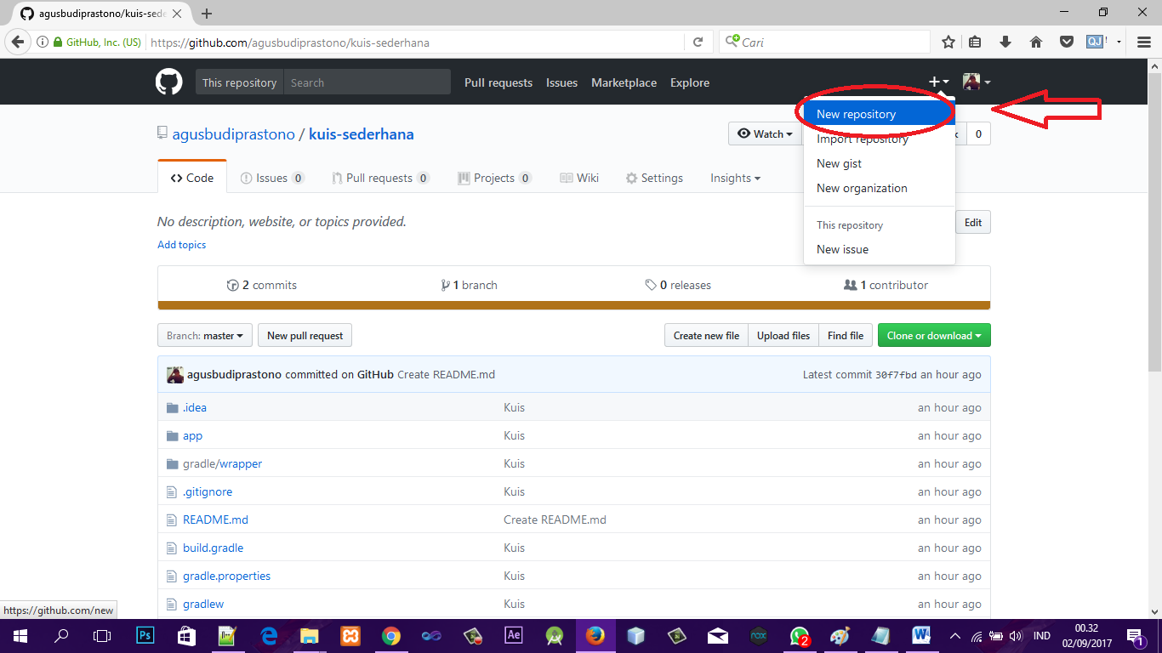The height and width of the screenshot is (653, 1162).
Task: Click the Upload files button
Action: pos(782,335)
